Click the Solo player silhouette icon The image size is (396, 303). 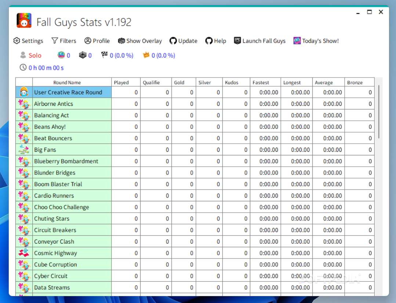tap(23, 55)
